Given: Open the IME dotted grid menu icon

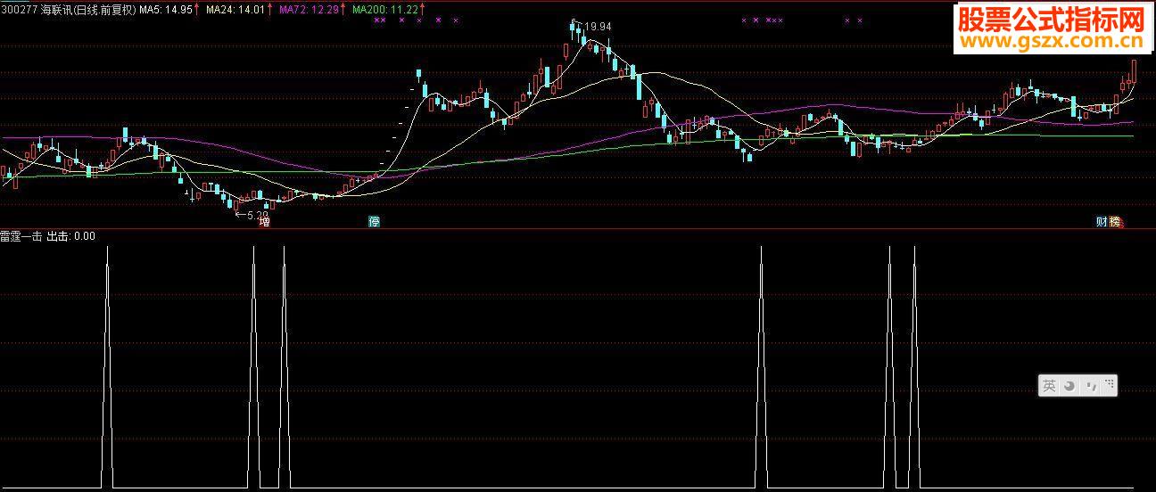Looking at the screenshot, I should [x=1109, y=385].
